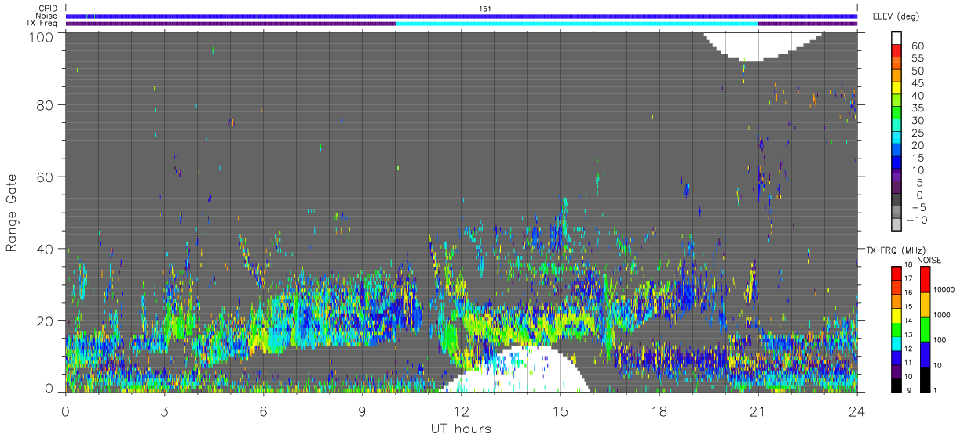Viewport: 964px width, 445px height.
Task: Click the "21" tick on the UT hours axis
Action: pos(758,411)
